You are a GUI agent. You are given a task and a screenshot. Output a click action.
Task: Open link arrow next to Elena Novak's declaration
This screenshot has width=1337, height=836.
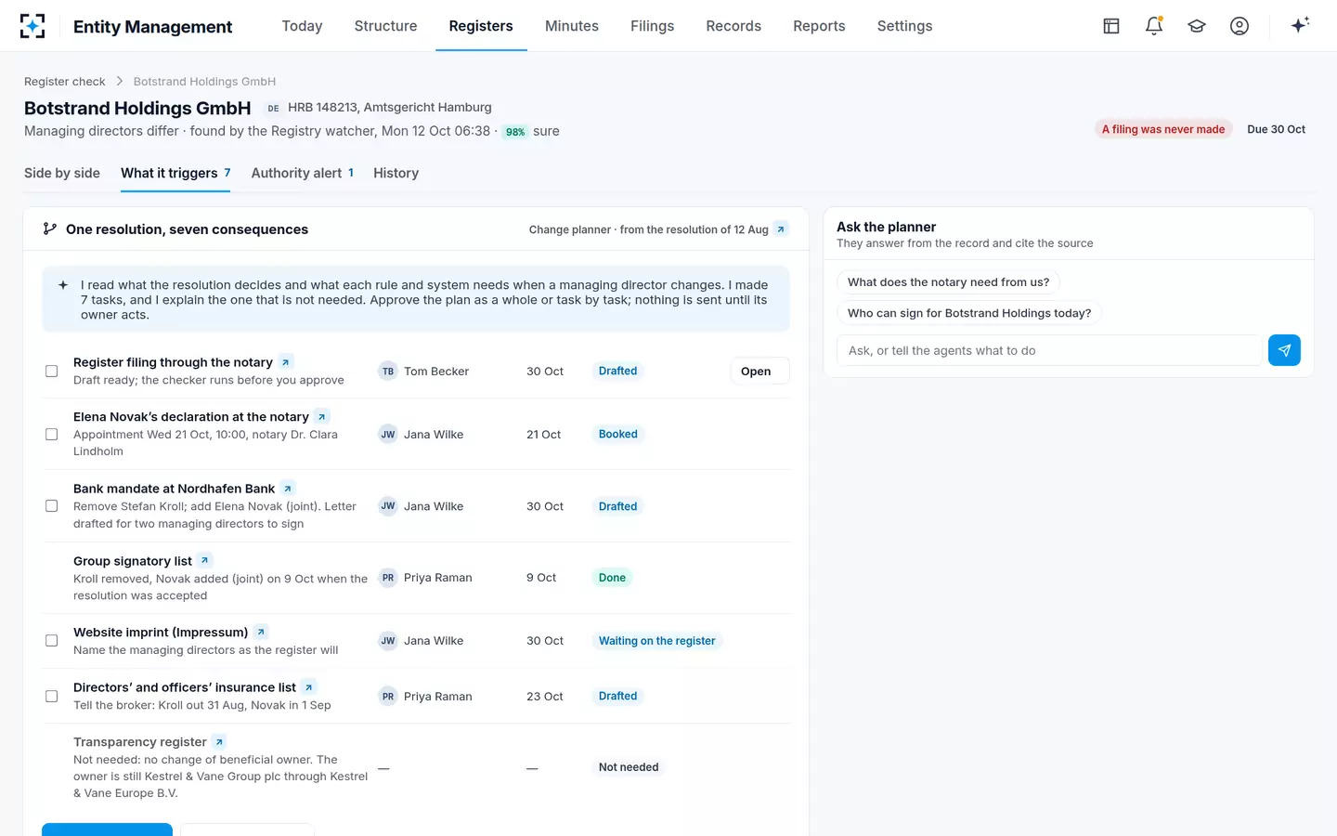coord(322,417)
